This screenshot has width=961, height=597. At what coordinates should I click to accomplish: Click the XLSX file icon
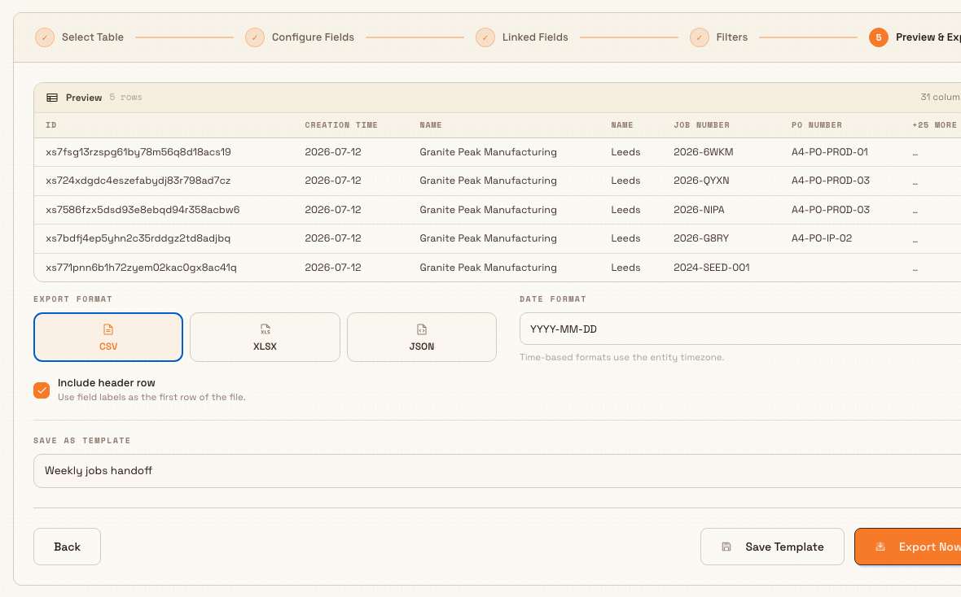pyautogui.click(x=265, y=329)
